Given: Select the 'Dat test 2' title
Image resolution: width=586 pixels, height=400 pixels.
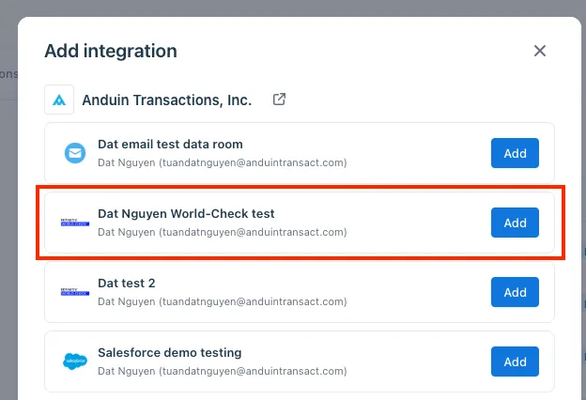Looking at the screenshot, I should pyautogui.click(x=127, y=284).
